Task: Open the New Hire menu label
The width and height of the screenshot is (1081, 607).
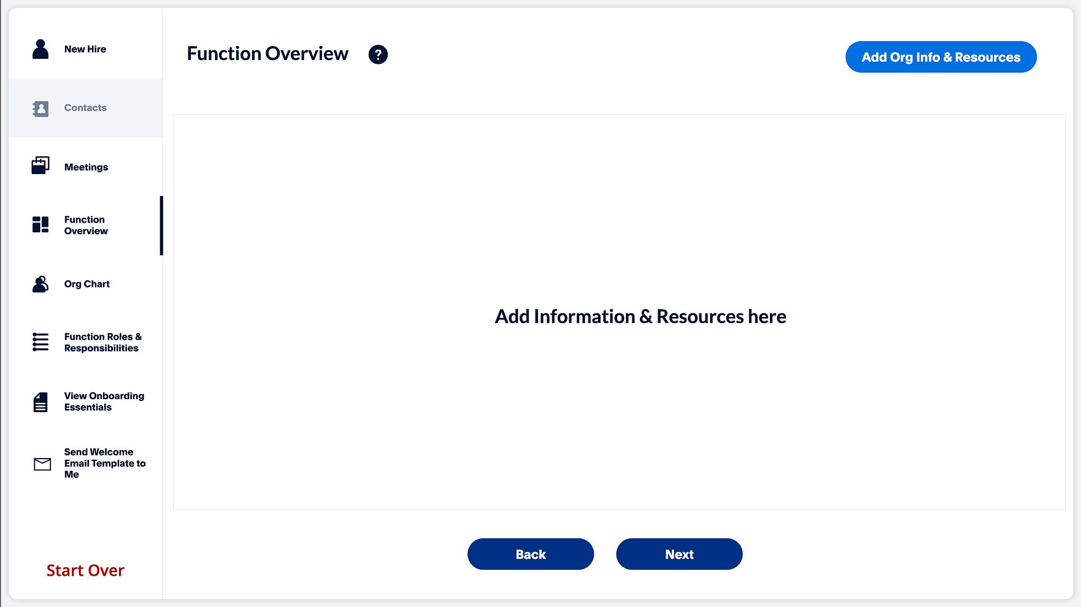Action: 85,49
